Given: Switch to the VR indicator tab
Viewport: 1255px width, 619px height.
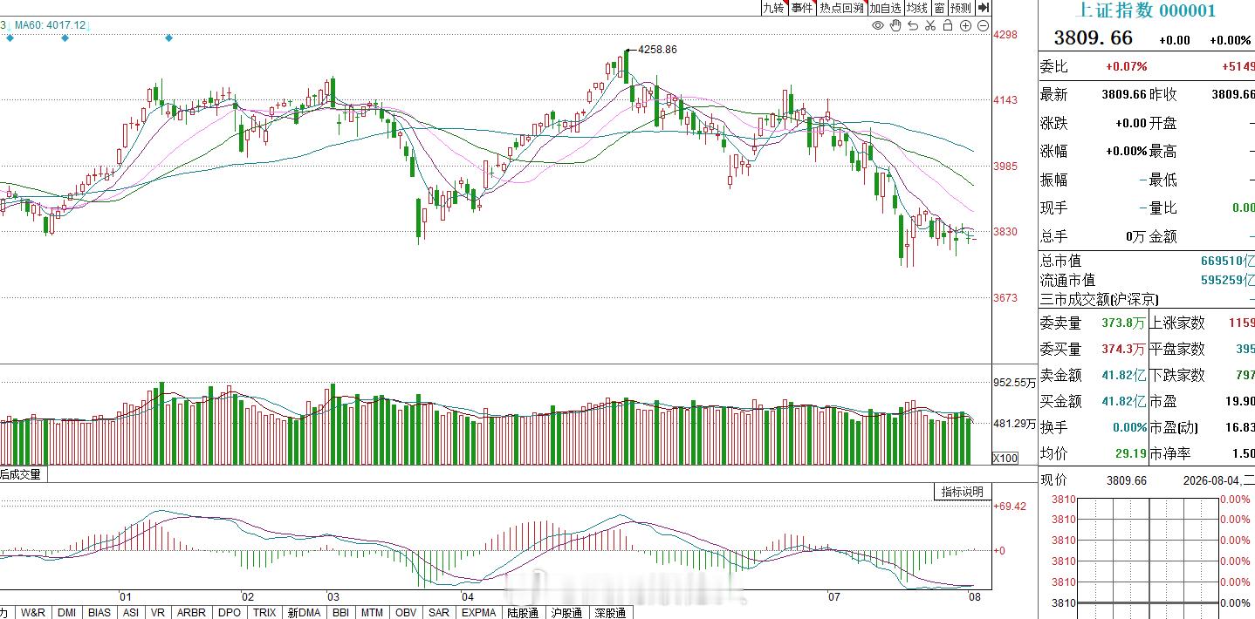Looking at the screenshot, I should coord(158,612).
